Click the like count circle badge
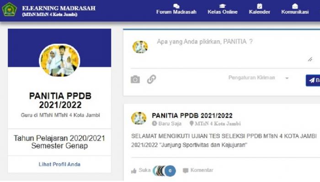This screenshot has width=320, height=182. 170,171
